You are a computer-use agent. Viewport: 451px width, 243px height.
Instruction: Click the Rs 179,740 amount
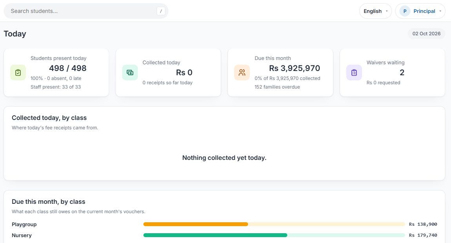coord(423,235)
